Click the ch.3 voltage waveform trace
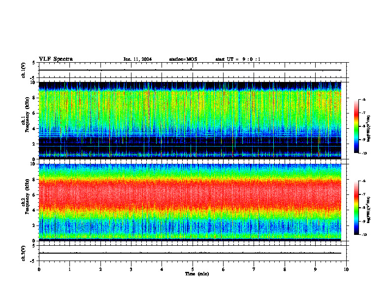This screenshot has height=302, width=390. 190,253
